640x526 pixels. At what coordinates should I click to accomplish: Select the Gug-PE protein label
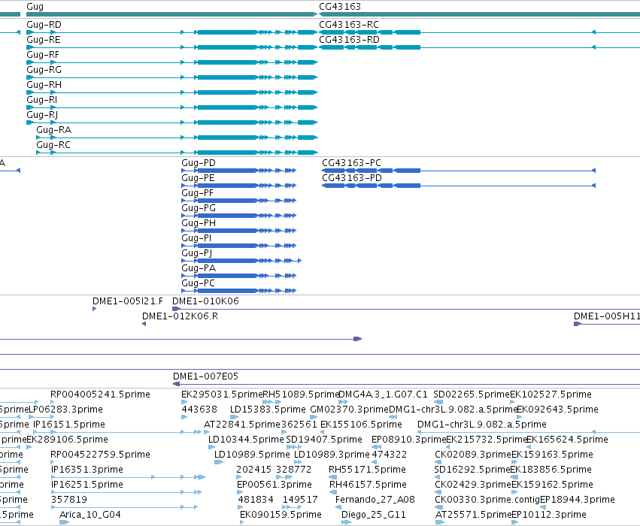198,178
